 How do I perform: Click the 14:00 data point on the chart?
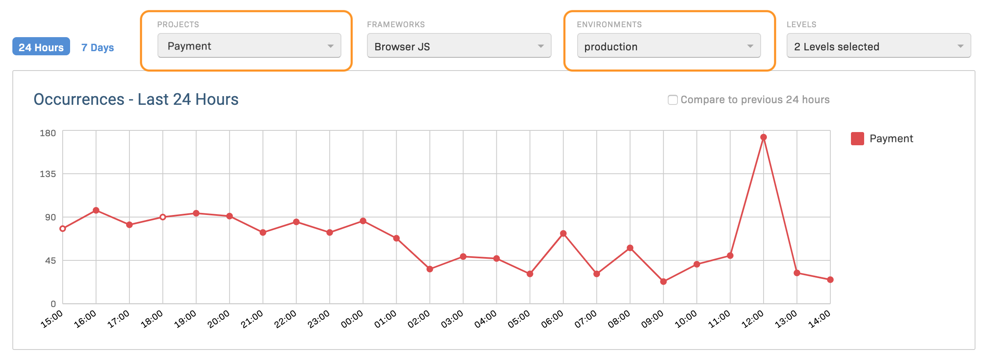(x=830, y=280)
